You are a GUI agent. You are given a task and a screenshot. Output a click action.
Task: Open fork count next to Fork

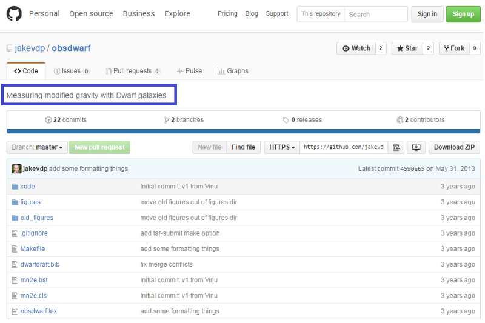[x=475, y=48]
